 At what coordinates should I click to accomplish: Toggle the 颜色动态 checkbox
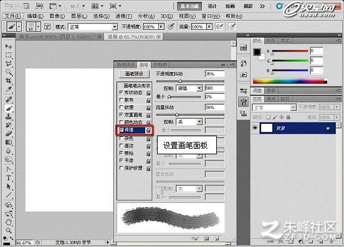click(122, 122)
